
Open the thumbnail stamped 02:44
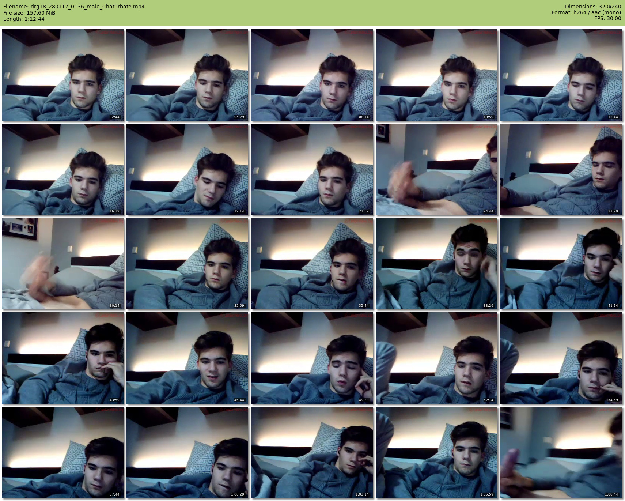click(62, 75)
